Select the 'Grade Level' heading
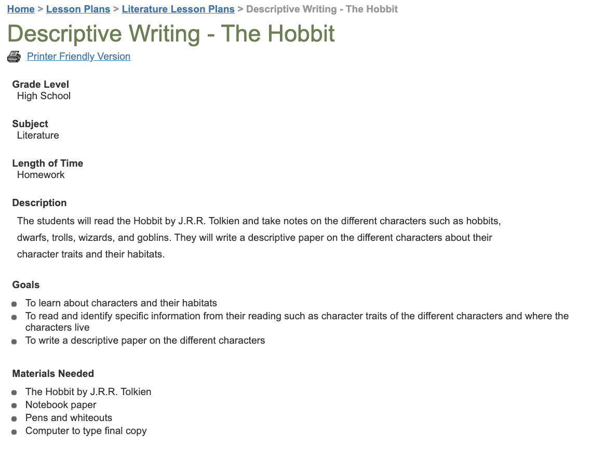Screen dimensions: 591x460 tap(41, 84)
